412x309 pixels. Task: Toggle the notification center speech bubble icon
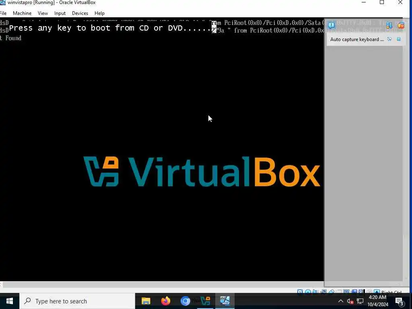coord(332,25)
